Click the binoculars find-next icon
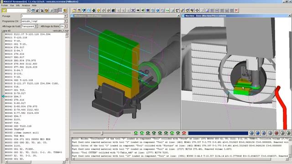The image size is (292, 164). [x=42, y=10]
